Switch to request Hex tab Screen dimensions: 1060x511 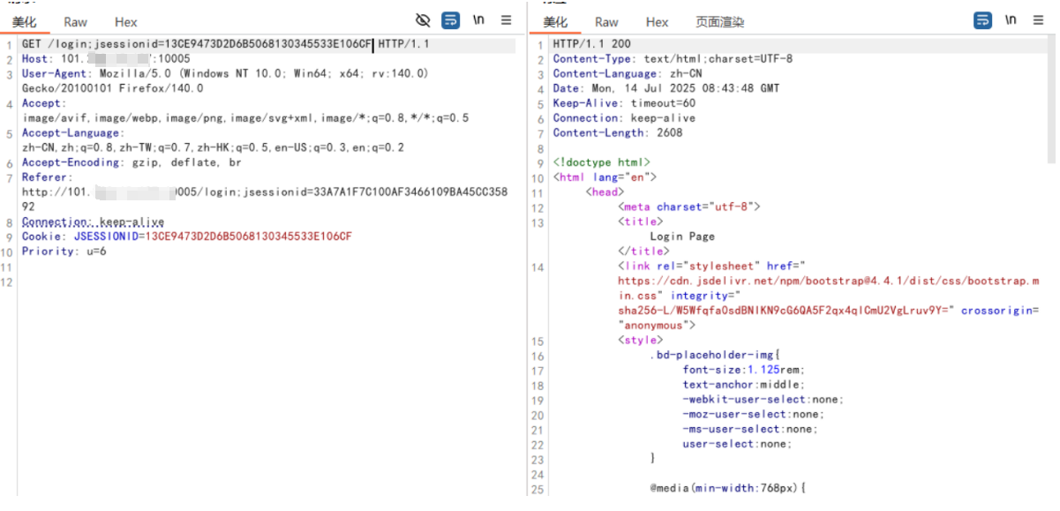tap(126, 22)
